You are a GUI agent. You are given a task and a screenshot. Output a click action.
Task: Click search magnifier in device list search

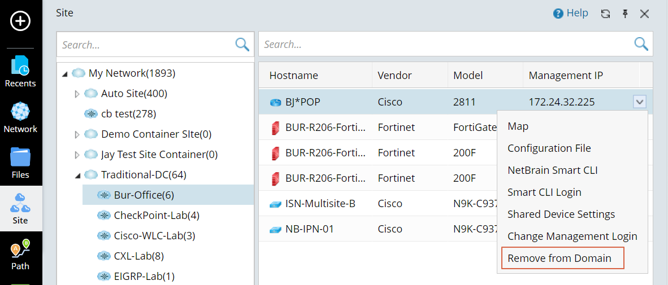641,45
